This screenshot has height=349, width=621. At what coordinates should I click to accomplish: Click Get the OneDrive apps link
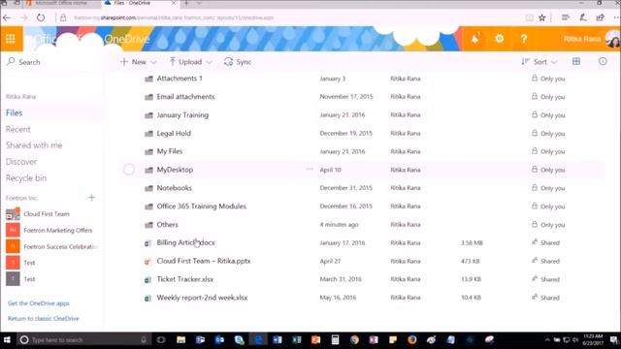click(x=39, y=303)
